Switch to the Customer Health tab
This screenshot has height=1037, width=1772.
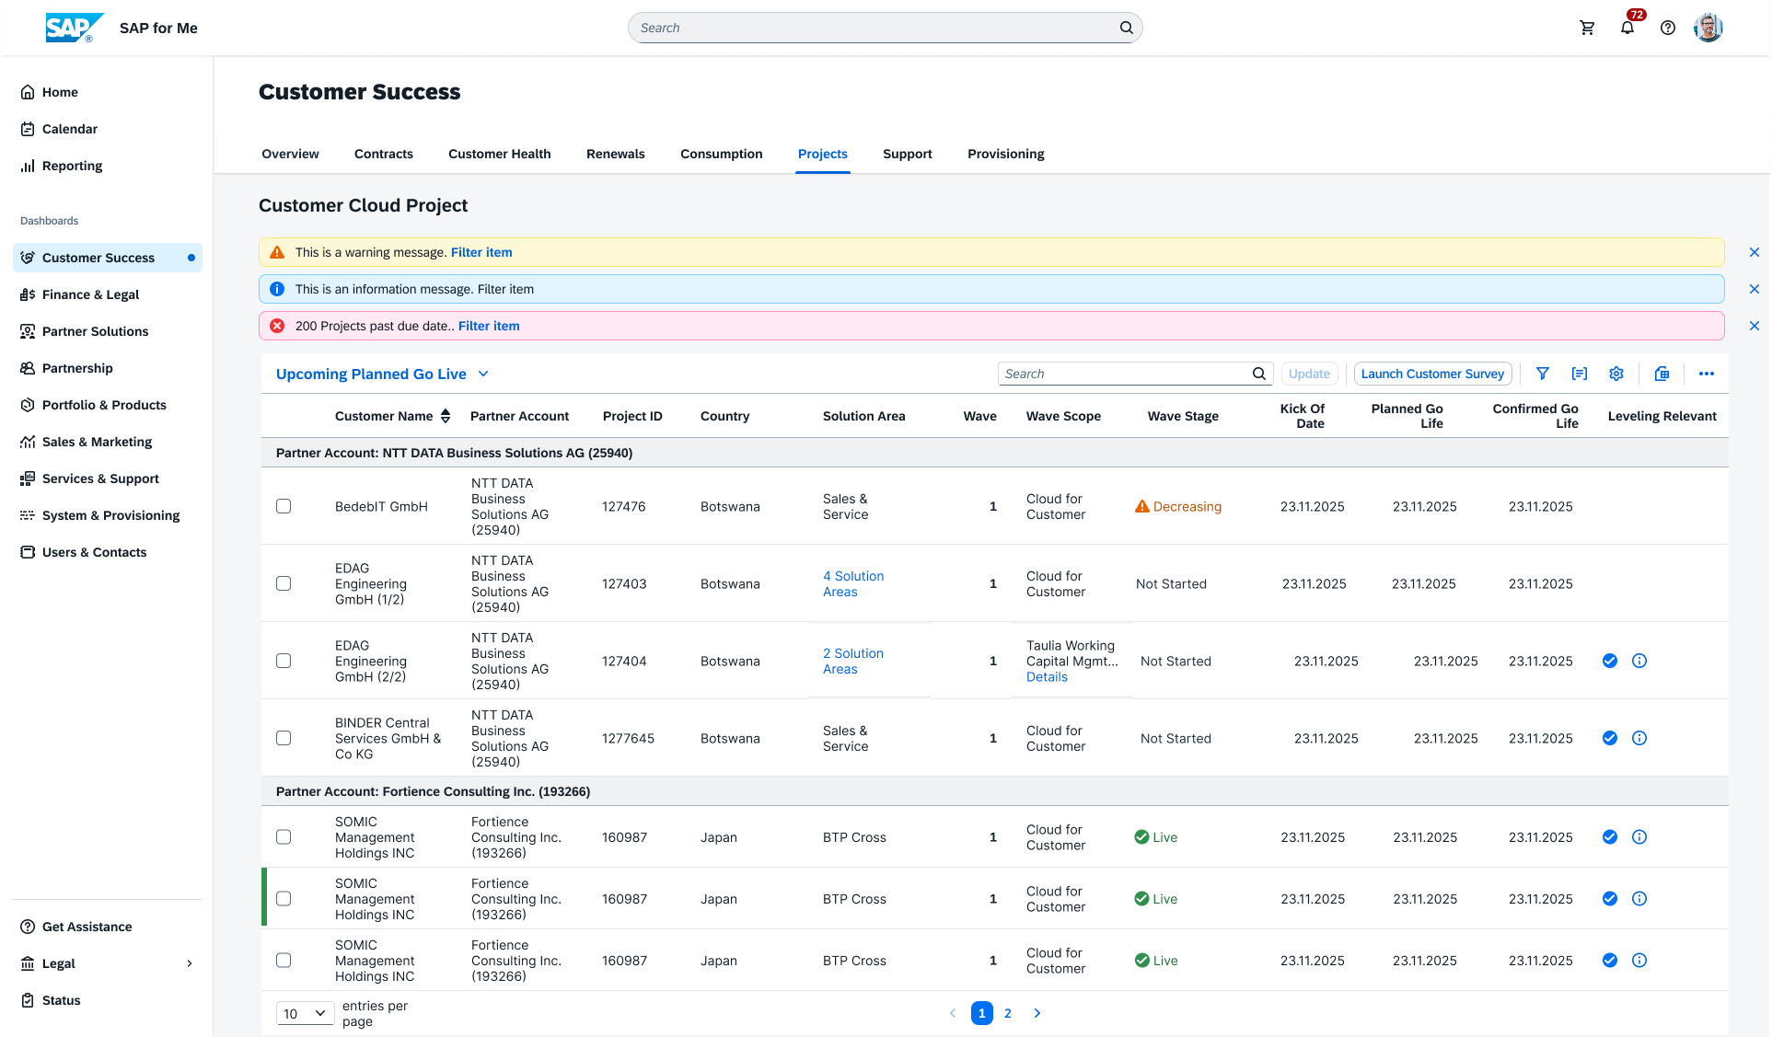pyautogui.click(x=500, y=154)
